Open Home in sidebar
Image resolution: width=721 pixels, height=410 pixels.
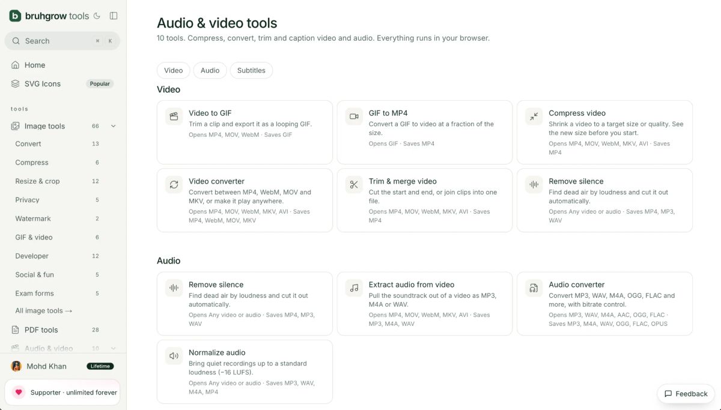(62, 65)
